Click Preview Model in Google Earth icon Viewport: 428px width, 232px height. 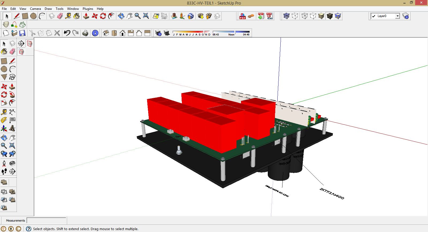[191, 16]
